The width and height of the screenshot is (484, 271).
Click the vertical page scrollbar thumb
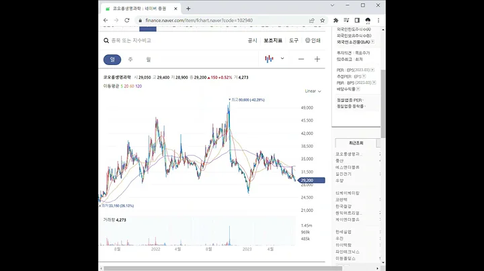[x=383, y=104]
